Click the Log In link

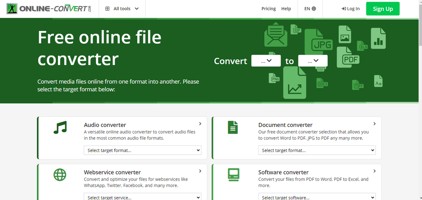click(350, 9)
